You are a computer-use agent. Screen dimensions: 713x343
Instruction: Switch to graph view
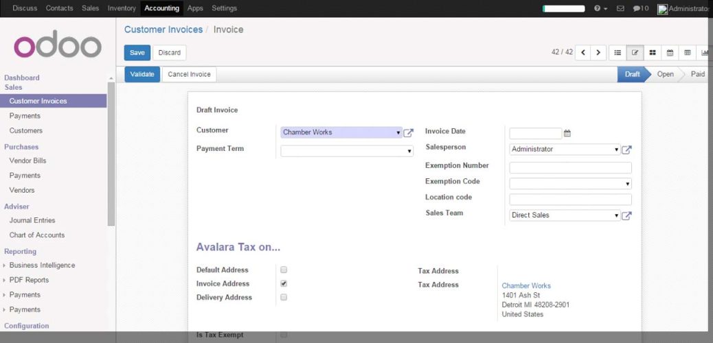coord(704,53)
